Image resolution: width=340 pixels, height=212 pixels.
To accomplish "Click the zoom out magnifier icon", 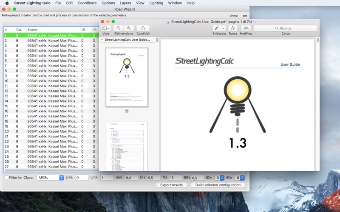I will [119, 28].
